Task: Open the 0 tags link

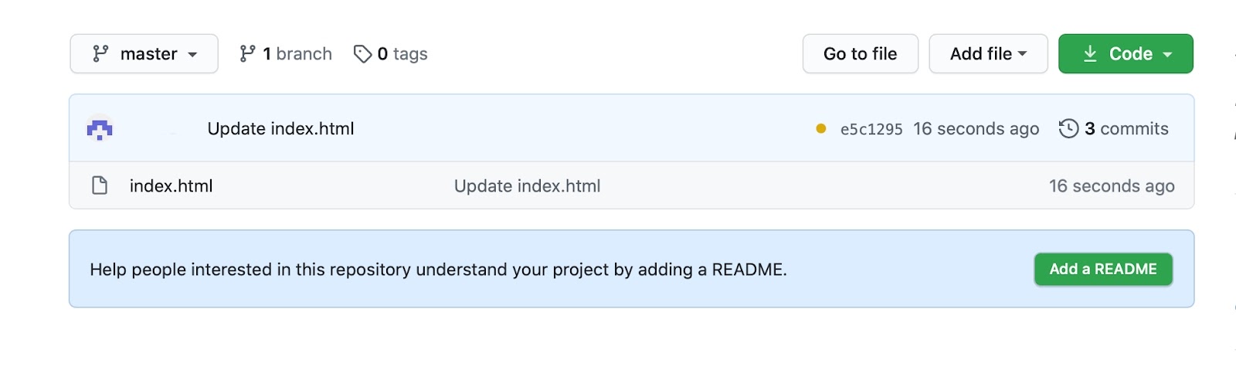Action: 391,54
